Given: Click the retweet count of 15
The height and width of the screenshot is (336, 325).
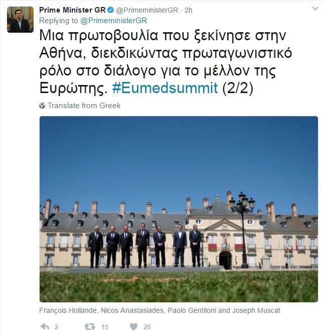Looking at the screenshot, I should click(105, 327).
